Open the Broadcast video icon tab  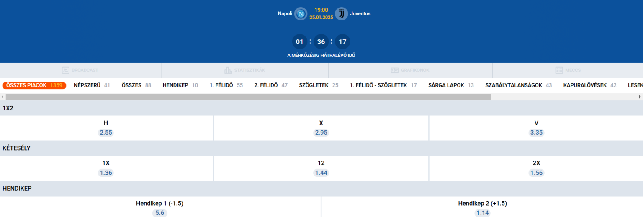click(x=65, y=70)
